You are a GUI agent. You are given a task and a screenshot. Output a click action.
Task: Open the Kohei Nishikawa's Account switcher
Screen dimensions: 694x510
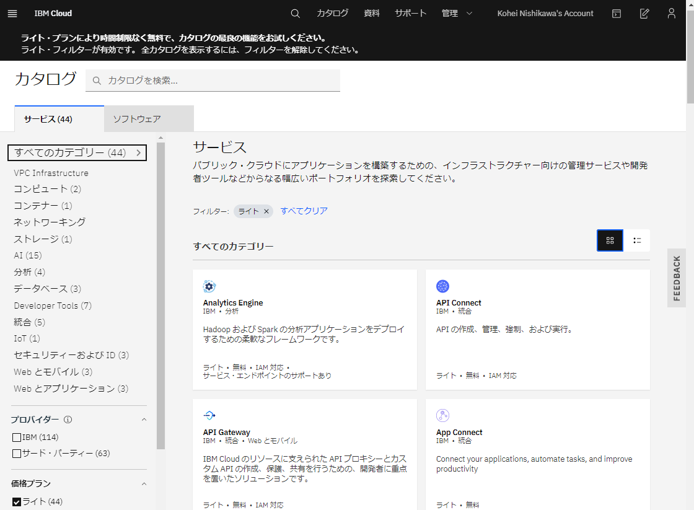click(x=545, y=14)
